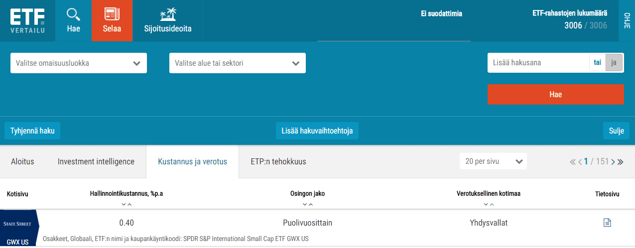Screen dimensions: 635x248
Task: Select the Selaa newspaper icon
Action: (x=112, y=14)
